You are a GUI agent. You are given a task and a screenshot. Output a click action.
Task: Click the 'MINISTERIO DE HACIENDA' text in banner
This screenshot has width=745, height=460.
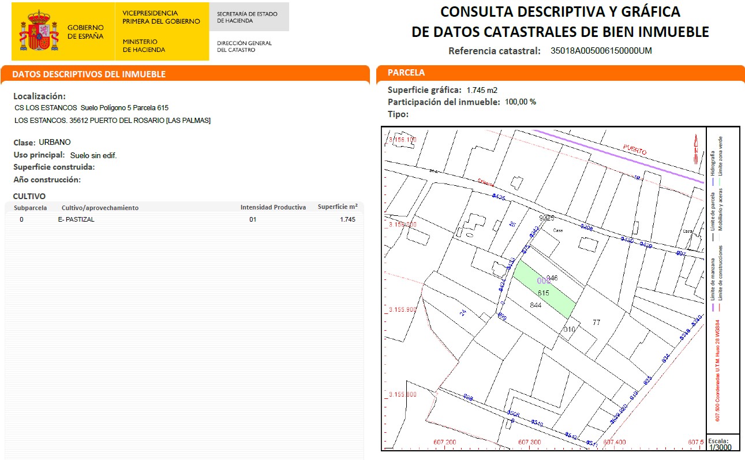click(144, 46)
